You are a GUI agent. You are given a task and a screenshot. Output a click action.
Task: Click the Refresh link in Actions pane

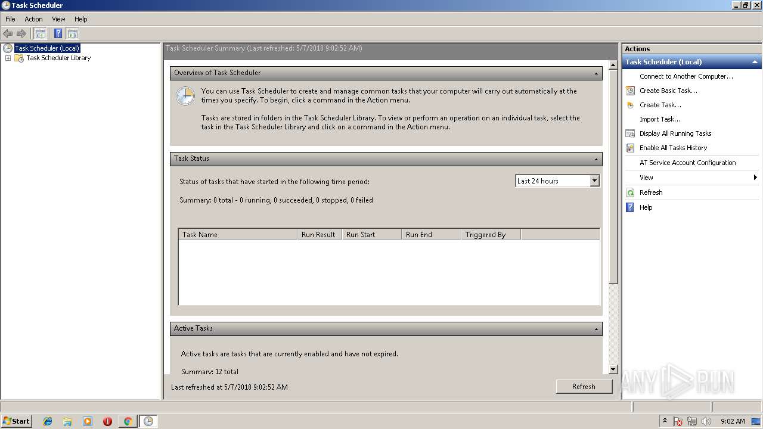coord(651,192)
